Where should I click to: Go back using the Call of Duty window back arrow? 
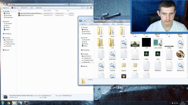tap(80, 21)
